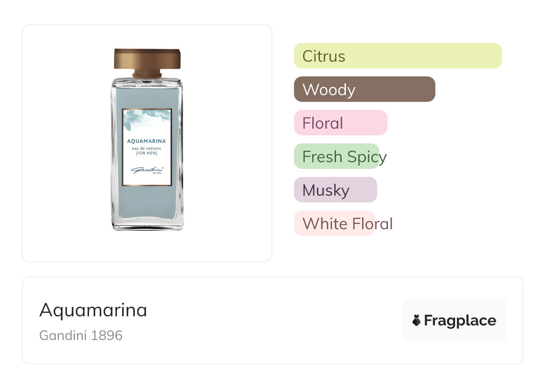Open the Gandini 1896 brand link
The width and height of the screenshot is (545, 386).
tap(81, 335)
